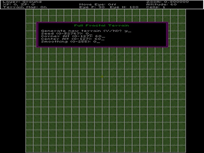Click the Cells: 1 indicator

click(156, 7)
